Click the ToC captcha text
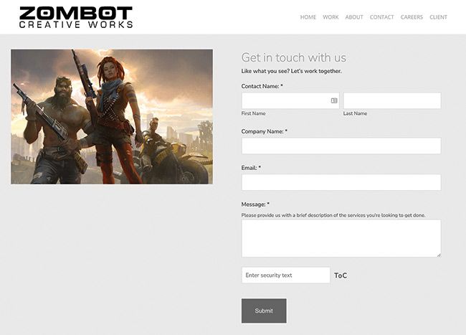466x335 pixels. coord(341,275)
